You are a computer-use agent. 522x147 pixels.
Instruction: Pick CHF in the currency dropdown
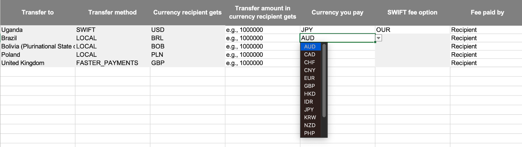[311, 62]
